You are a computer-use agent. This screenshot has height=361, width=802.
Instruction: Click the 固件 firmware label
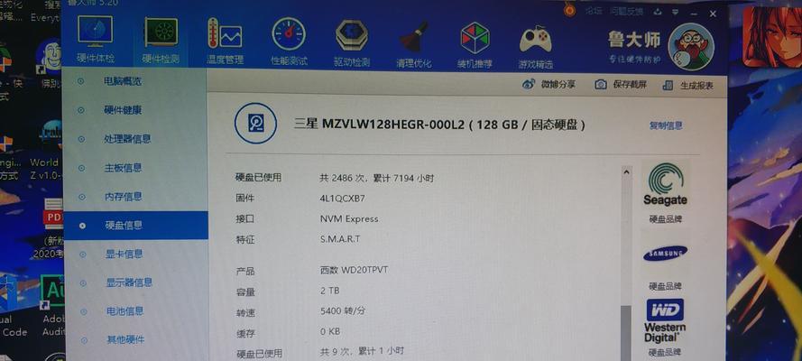coord(244,198)
